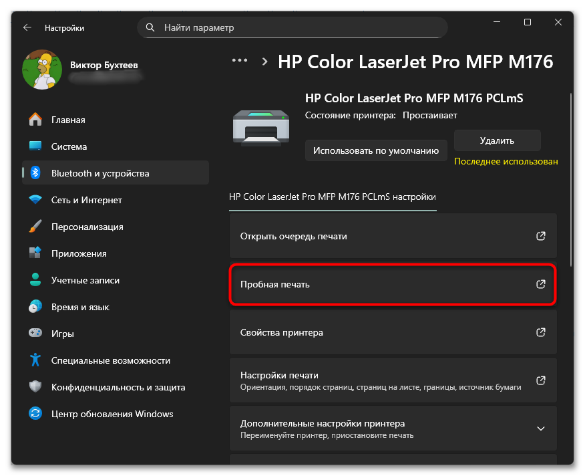Close the Settings window
This screenshot has width=585, height=476.
[558, 22]
